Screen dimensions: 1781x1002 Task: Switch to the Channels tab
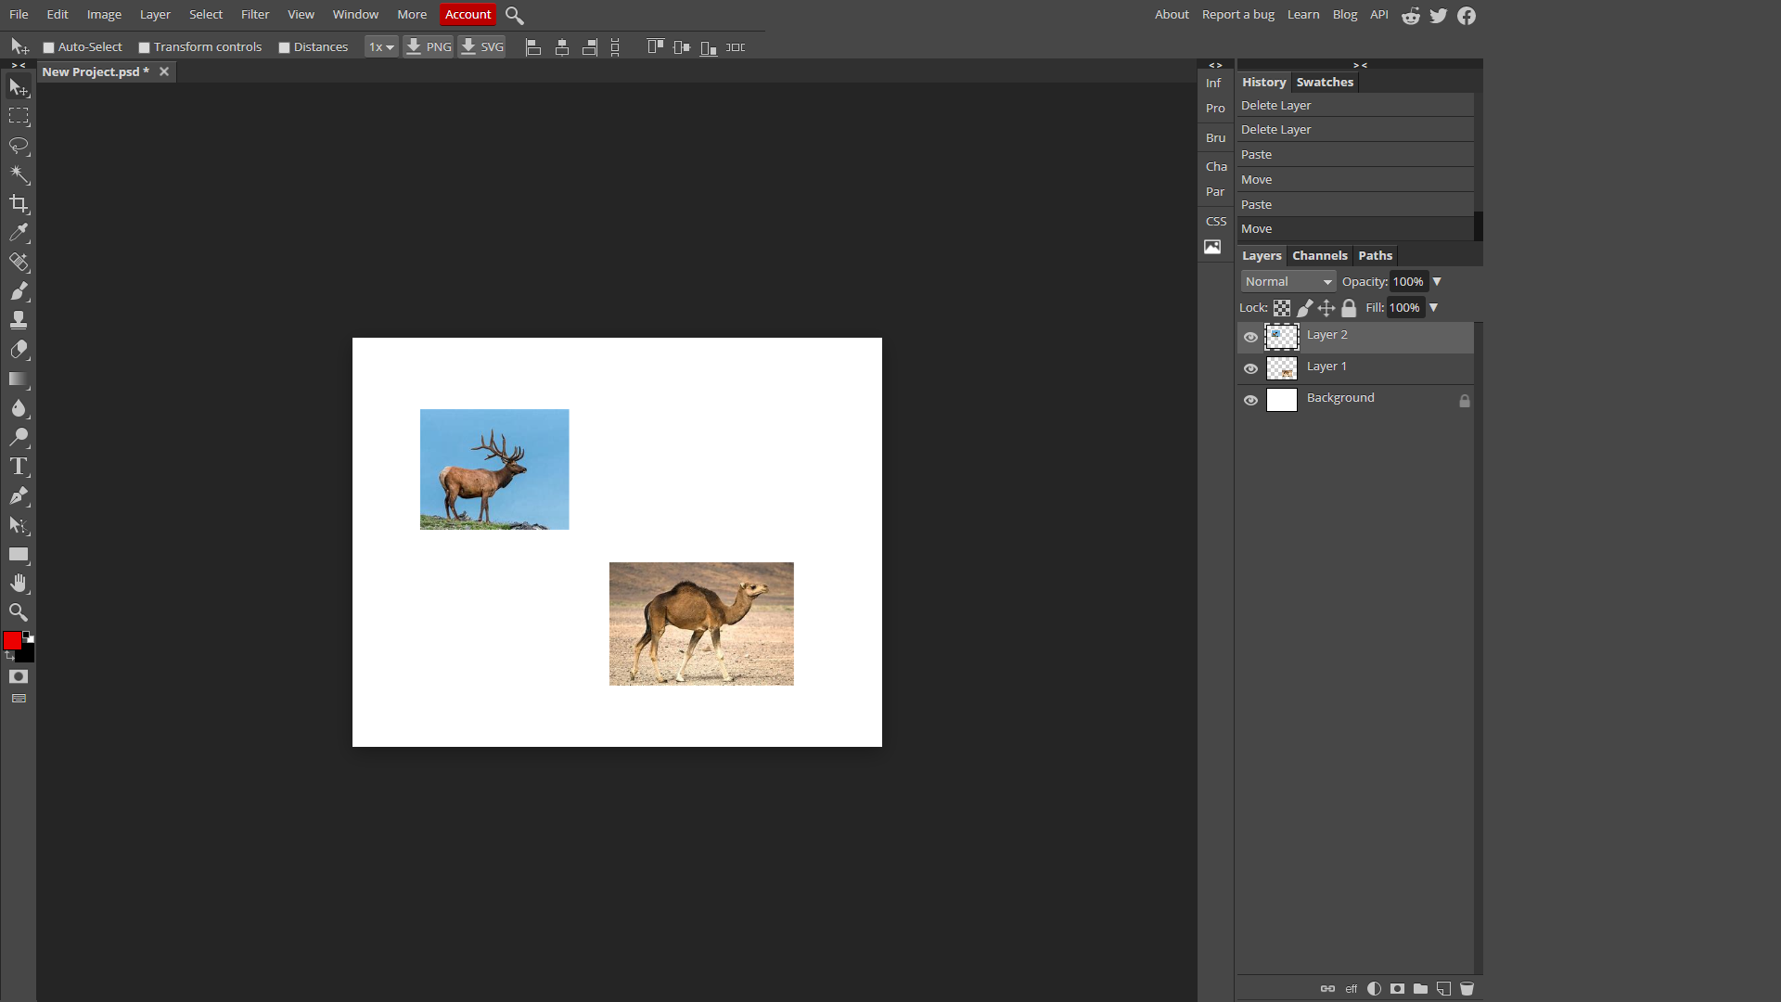(x=1320, y=254)
